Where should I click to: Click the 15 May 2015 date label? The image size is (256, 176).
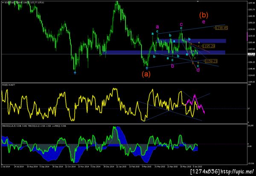click(x=186, y=167)
